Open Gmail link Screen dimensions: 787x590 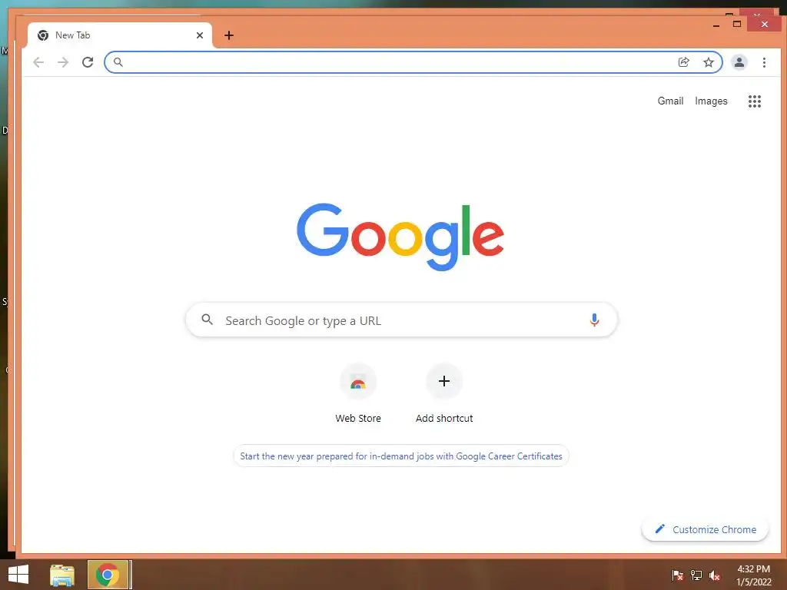670,101
